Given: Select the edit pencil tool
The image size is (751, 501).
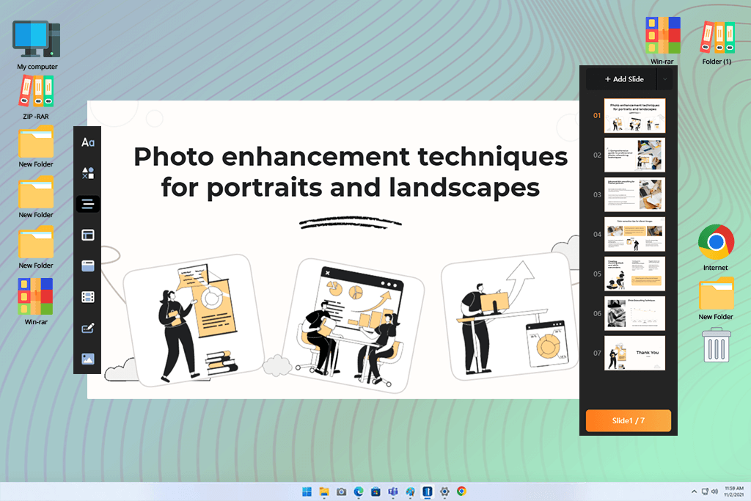Looking at the screenshot, I should (88, 328).
